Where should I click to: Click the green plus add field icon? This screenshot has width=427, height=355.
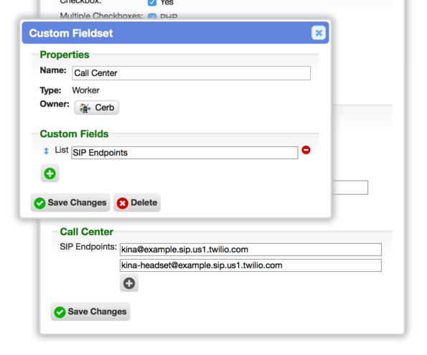pyautogui.click(x=50, y=173)
